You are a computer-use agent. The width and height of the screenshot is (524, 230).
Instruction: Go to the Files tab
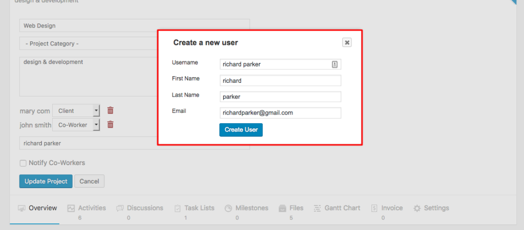click(291, 209)
